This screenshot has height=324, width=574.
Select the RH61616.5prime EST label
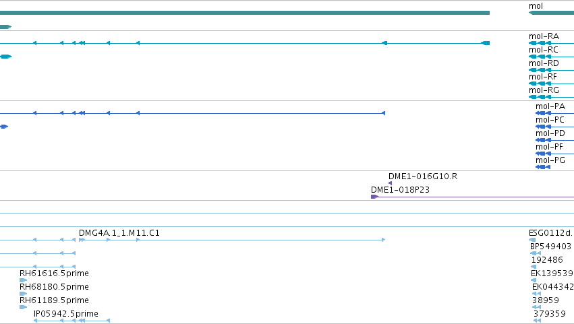pos(54,273)
